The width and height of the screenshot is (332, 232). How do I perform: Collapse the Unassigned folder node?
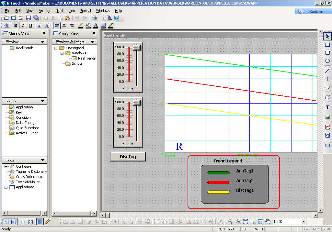pyautogui.click(x=56, y=48)
